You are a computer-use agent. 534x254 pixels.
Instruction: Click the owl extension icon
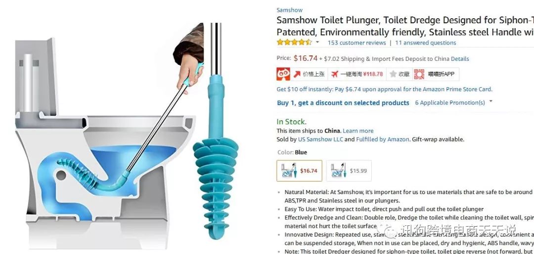(283, 74)
